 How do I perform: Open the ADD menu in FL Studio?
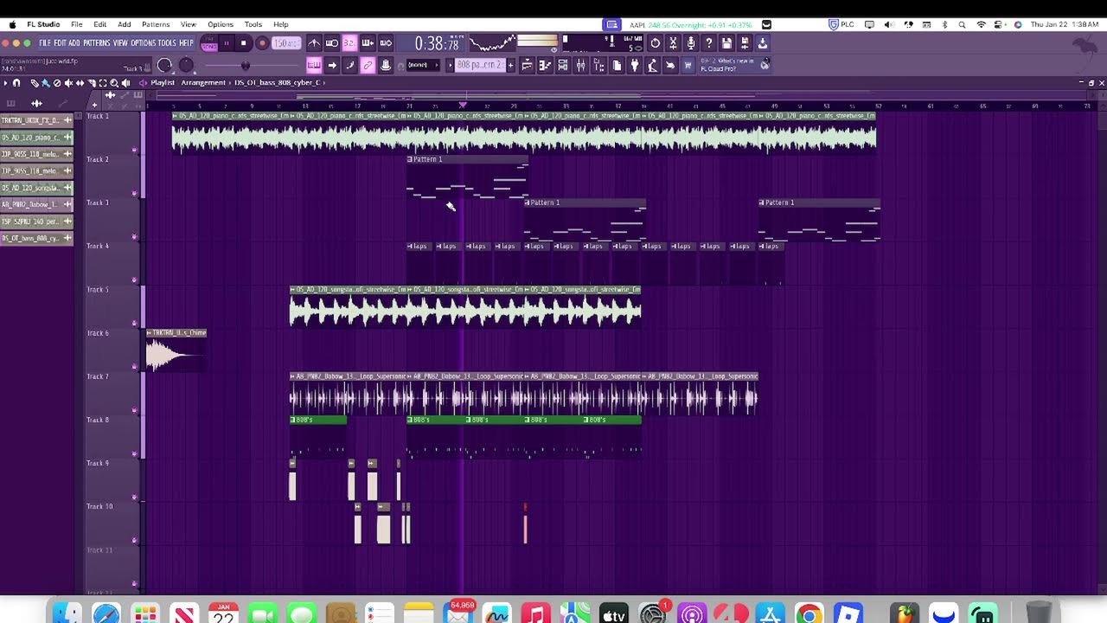click(x=74, y=43)
